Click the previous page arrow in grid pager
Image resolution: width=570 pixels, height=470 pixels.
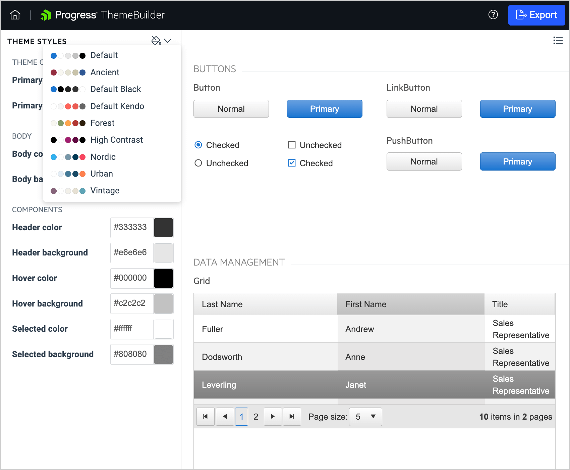coord(225,416)
